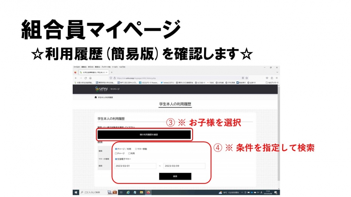Check the チャージ checkbox
This screenshot has width=351, height=197.
click(116, 153)
